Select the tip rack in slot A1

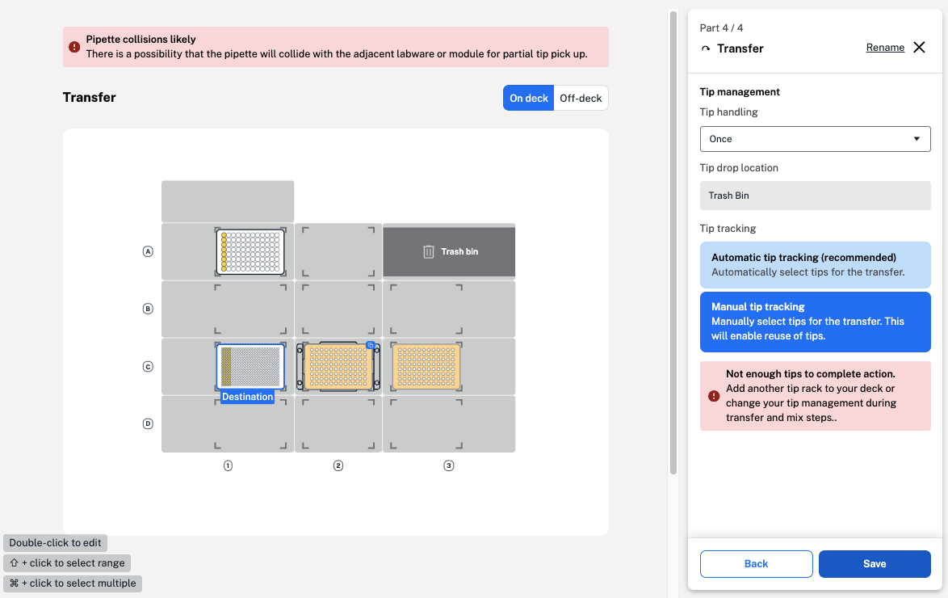250,251
